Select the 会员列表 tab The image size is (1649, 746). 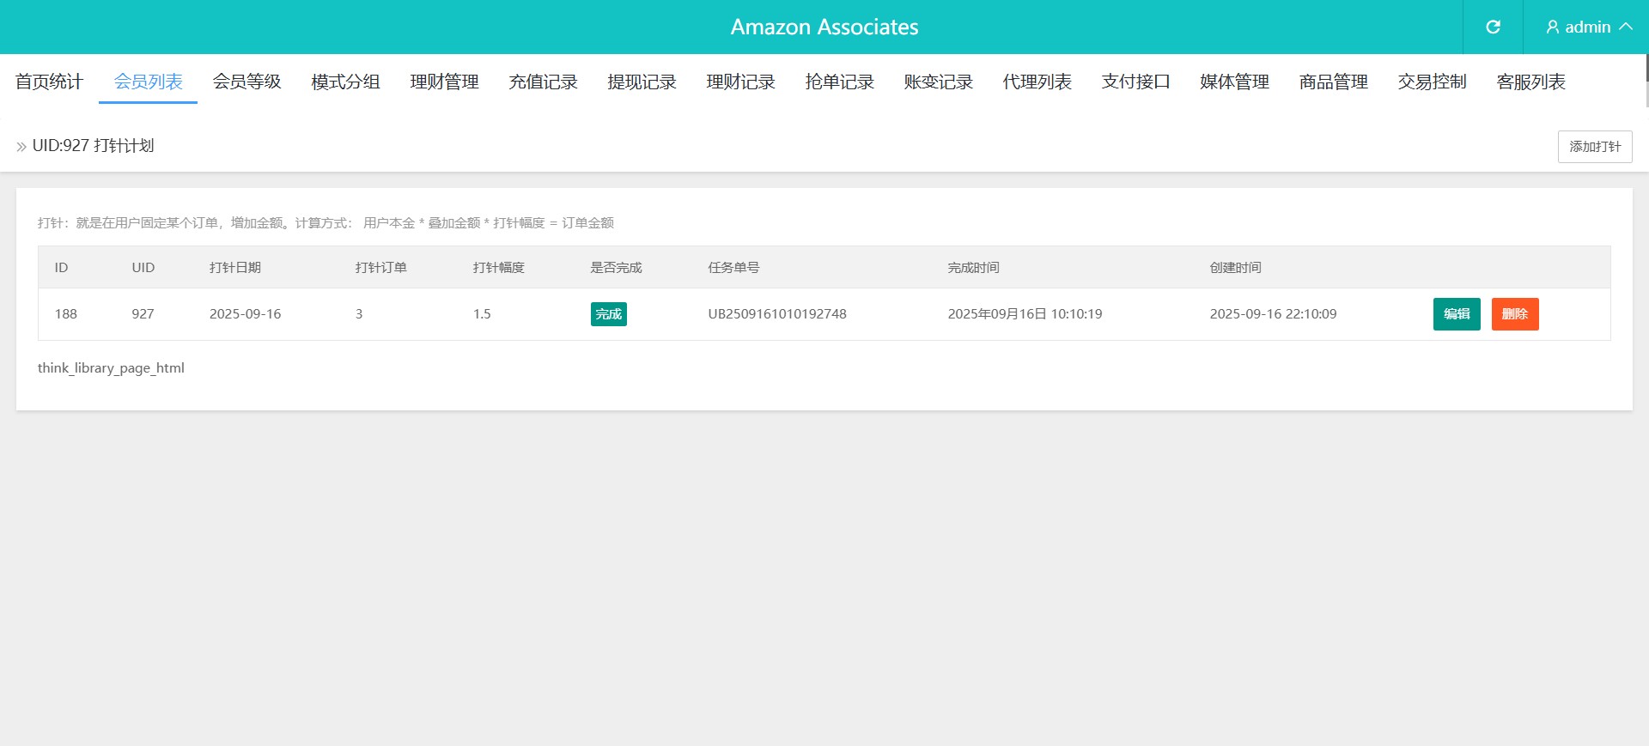coord(148,82)
